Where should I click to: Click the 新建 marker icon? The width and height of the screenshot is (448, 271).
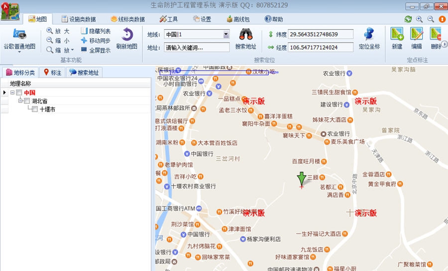click(x=397, y=34)
